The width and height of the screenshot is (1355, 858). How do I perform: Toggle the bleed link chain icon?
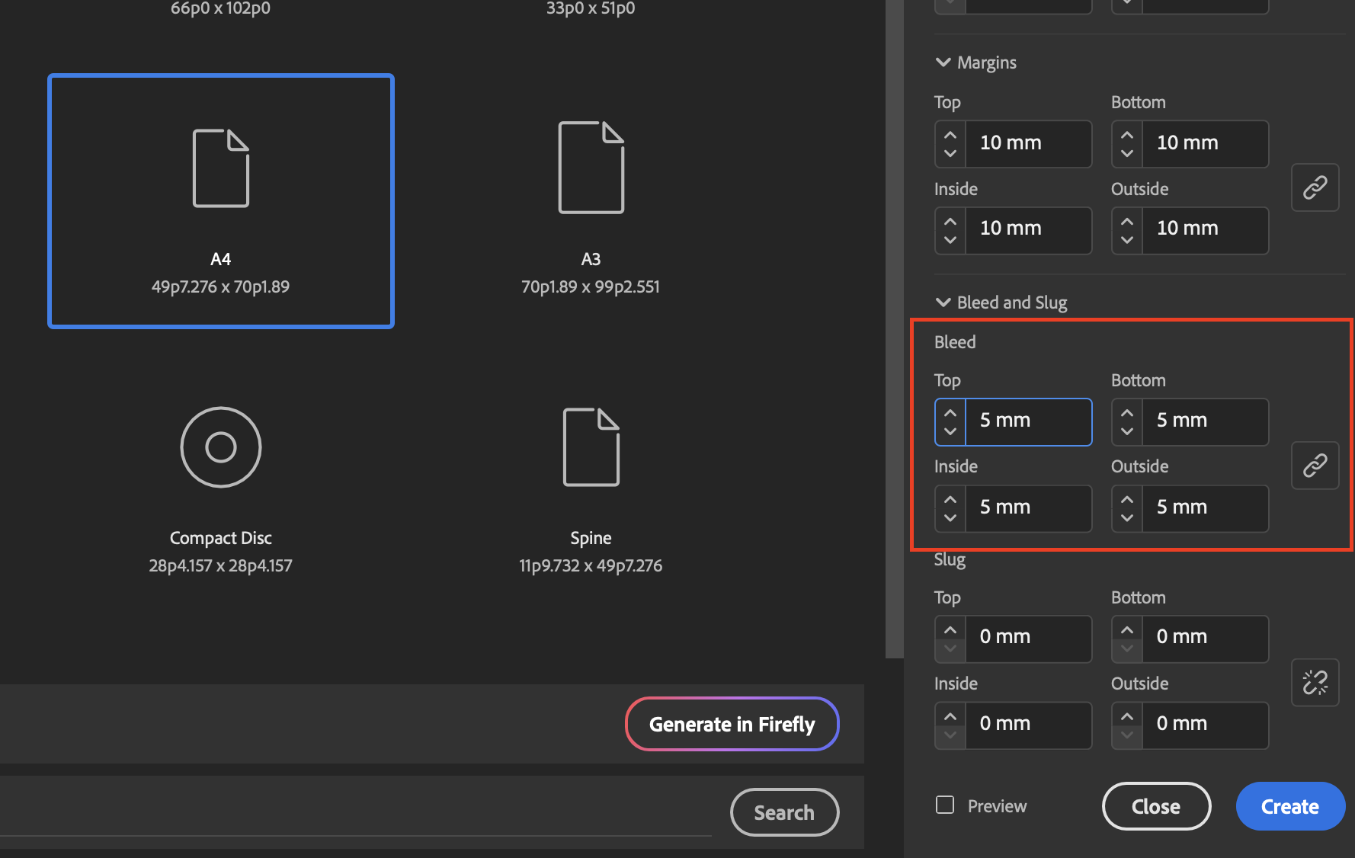tap(1315, 466)
